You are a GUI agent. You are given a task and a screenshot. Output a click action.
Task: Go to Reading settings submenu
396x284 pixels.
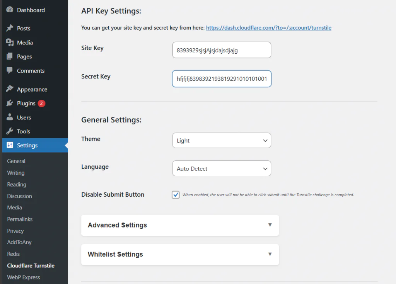[x=17, y=185]
